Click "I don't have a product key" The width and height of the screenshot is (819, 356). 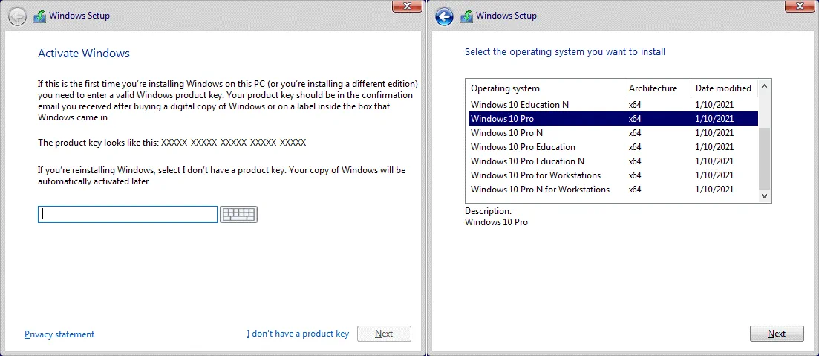(x=298, y=334)
